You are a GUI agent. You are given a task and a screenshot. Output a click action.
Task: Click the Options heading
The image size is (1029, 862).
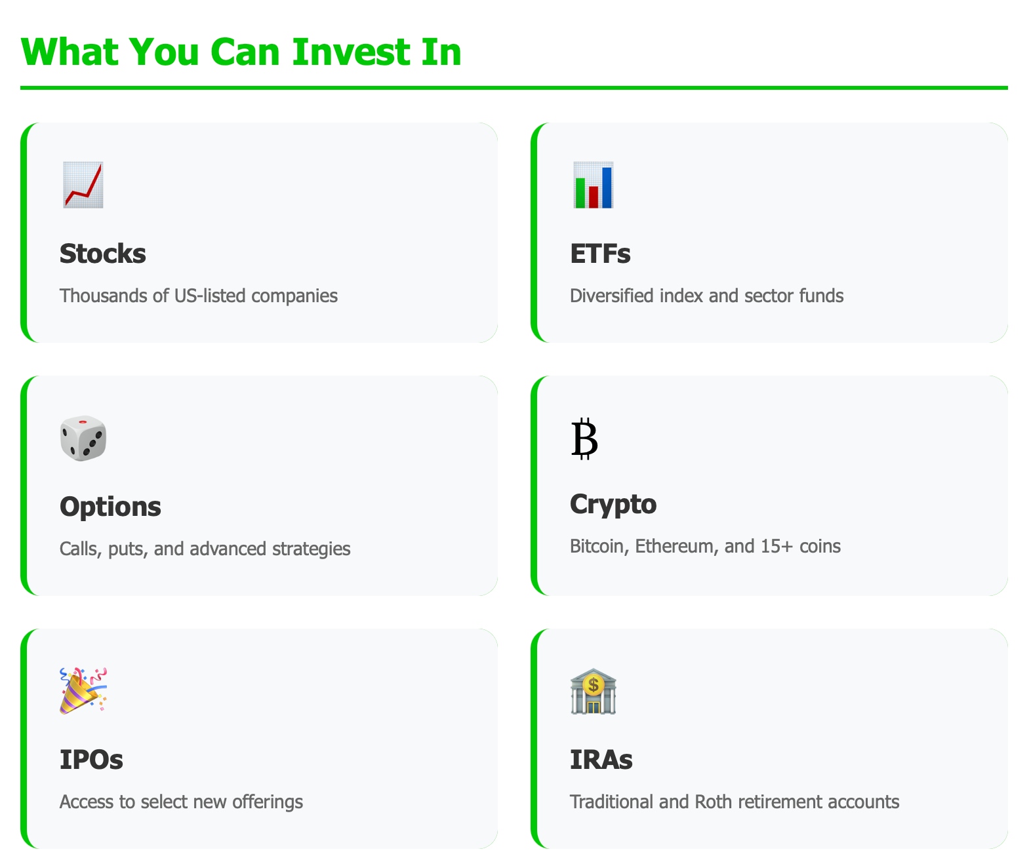pos(110,505)
